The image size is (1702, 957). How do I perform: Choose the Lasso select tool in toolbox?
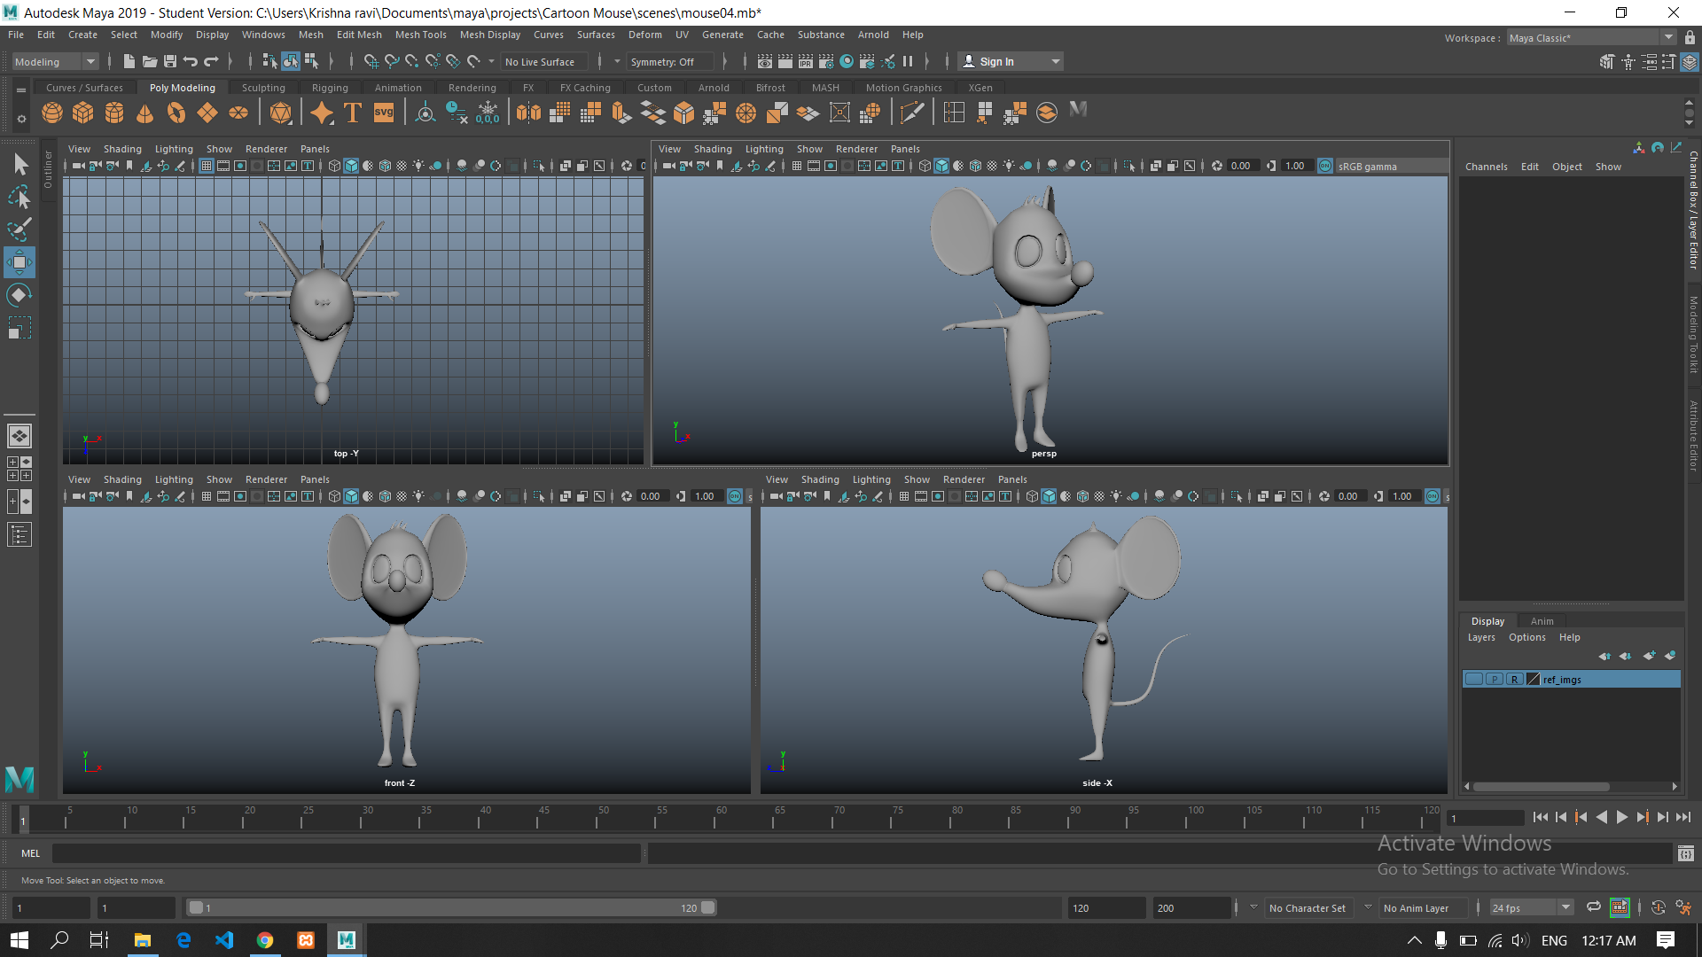tap(20, 197)
